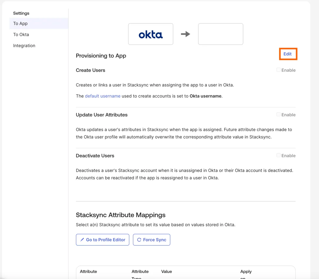Screen dimensions: 319x279
Task: Click the Apply on column header
Action: coord(246,274)
